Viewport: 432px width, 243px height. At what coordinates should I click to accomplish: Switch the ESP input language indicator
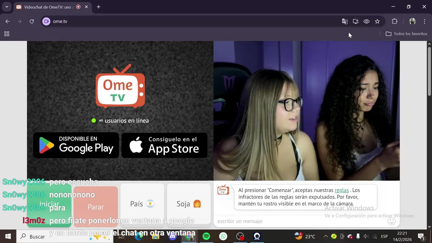pos(384,237)
